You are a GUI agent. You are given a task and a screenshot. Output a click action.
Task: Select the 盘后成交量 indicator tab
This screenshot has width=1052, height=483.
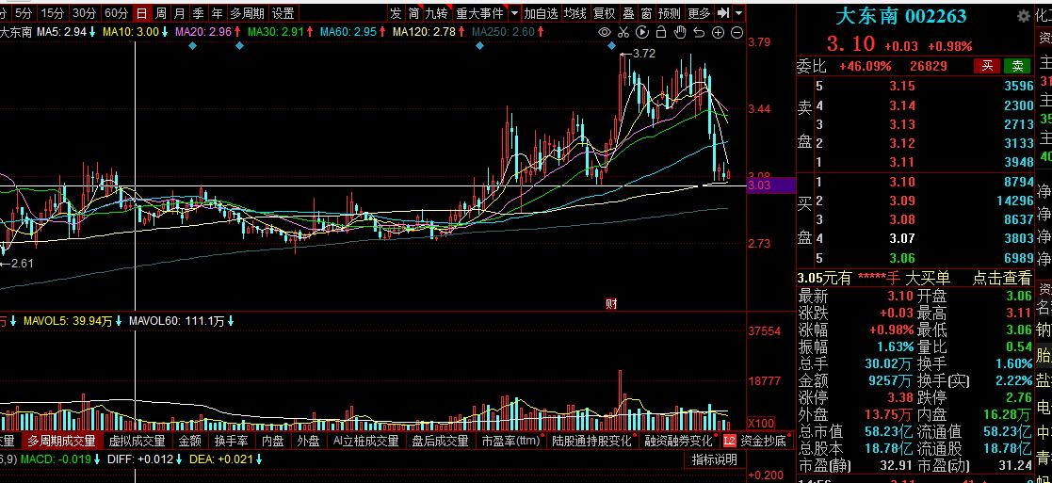point(440,441)
